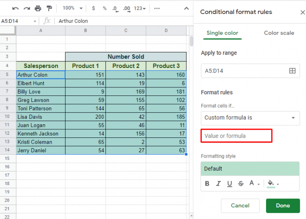Click the decrease decimal places icon
Viewport: 306px width, 219px height.
(x=115, y=8)
